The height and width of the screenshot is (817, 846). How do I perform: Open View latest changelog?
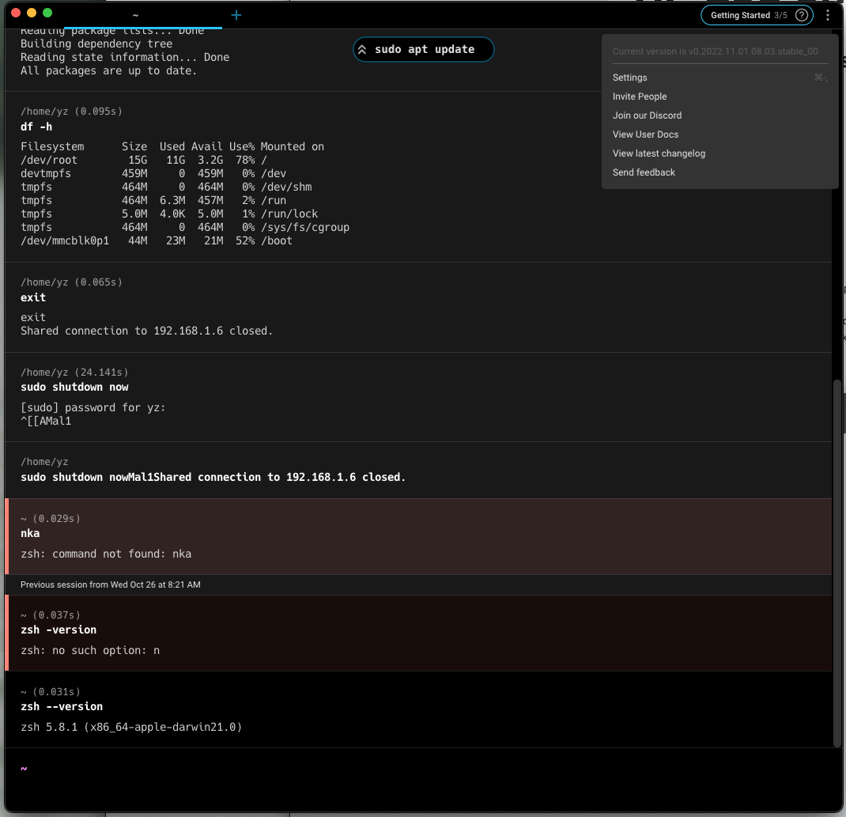659,153
